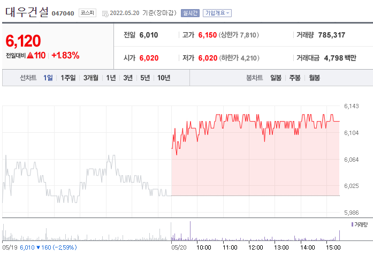This screenshot has height=256, width=373.
Task: Open the 주봉 weekly candle chart
Action: (295, 78)
